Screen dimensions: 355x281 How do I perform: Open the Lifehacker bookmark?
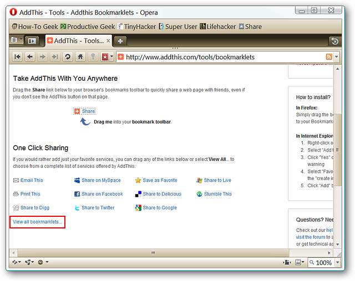(x=217, y=26)
